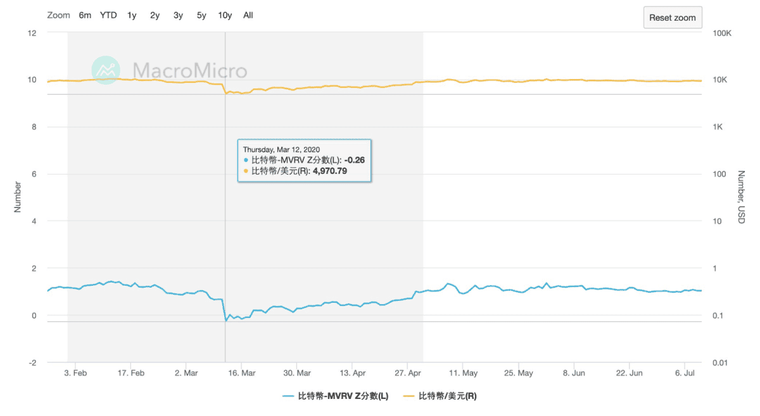Select the 10y zoom preset
The height and width of the screenshot is (416, 760).
coord(224,15)
